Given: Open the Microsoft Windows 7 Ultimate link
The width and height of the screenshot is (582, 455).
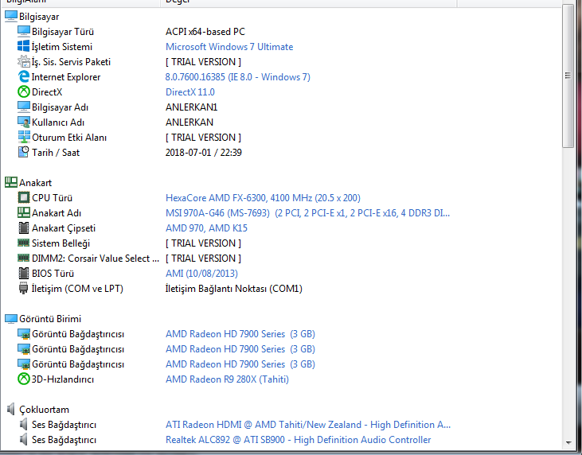Looking at the screenshot, I should point(229,47).
